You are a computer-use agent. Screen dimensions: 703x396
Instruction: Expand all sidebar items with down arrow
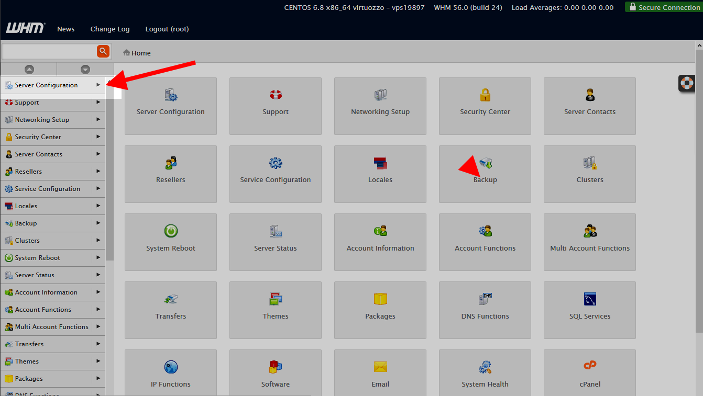click(x=85, y=69)
